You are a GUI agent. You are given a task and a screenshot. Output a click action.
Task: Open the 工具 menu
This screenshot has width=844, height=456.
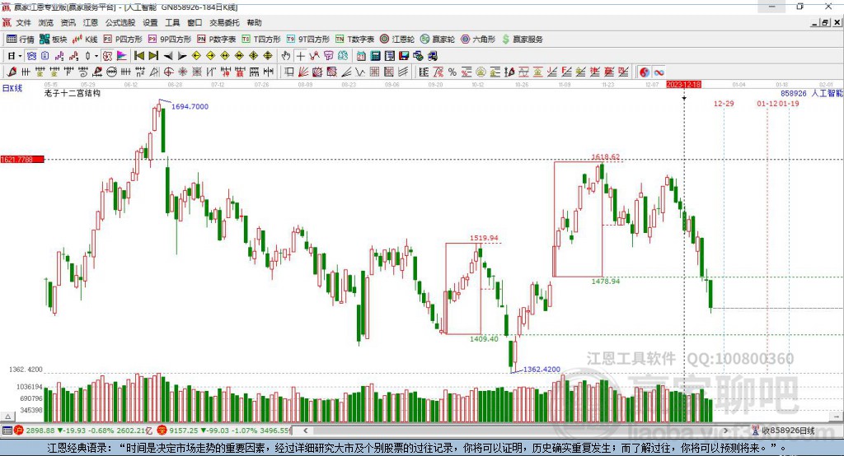tap(172, 22)
